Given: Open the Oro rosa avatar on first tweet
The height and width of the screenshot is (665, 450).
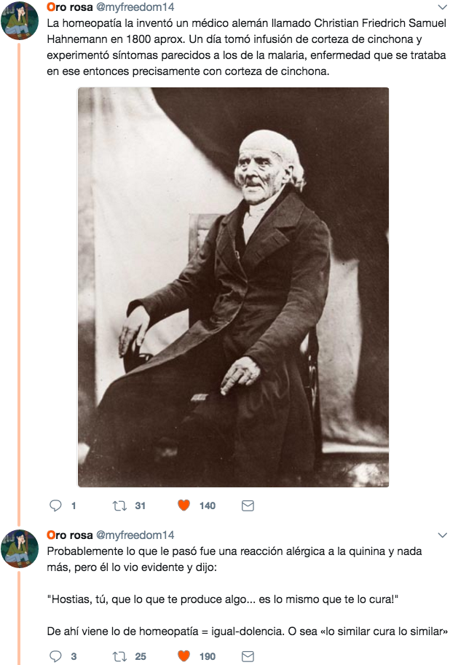Looking at the screenshot, I should point(20,20).
